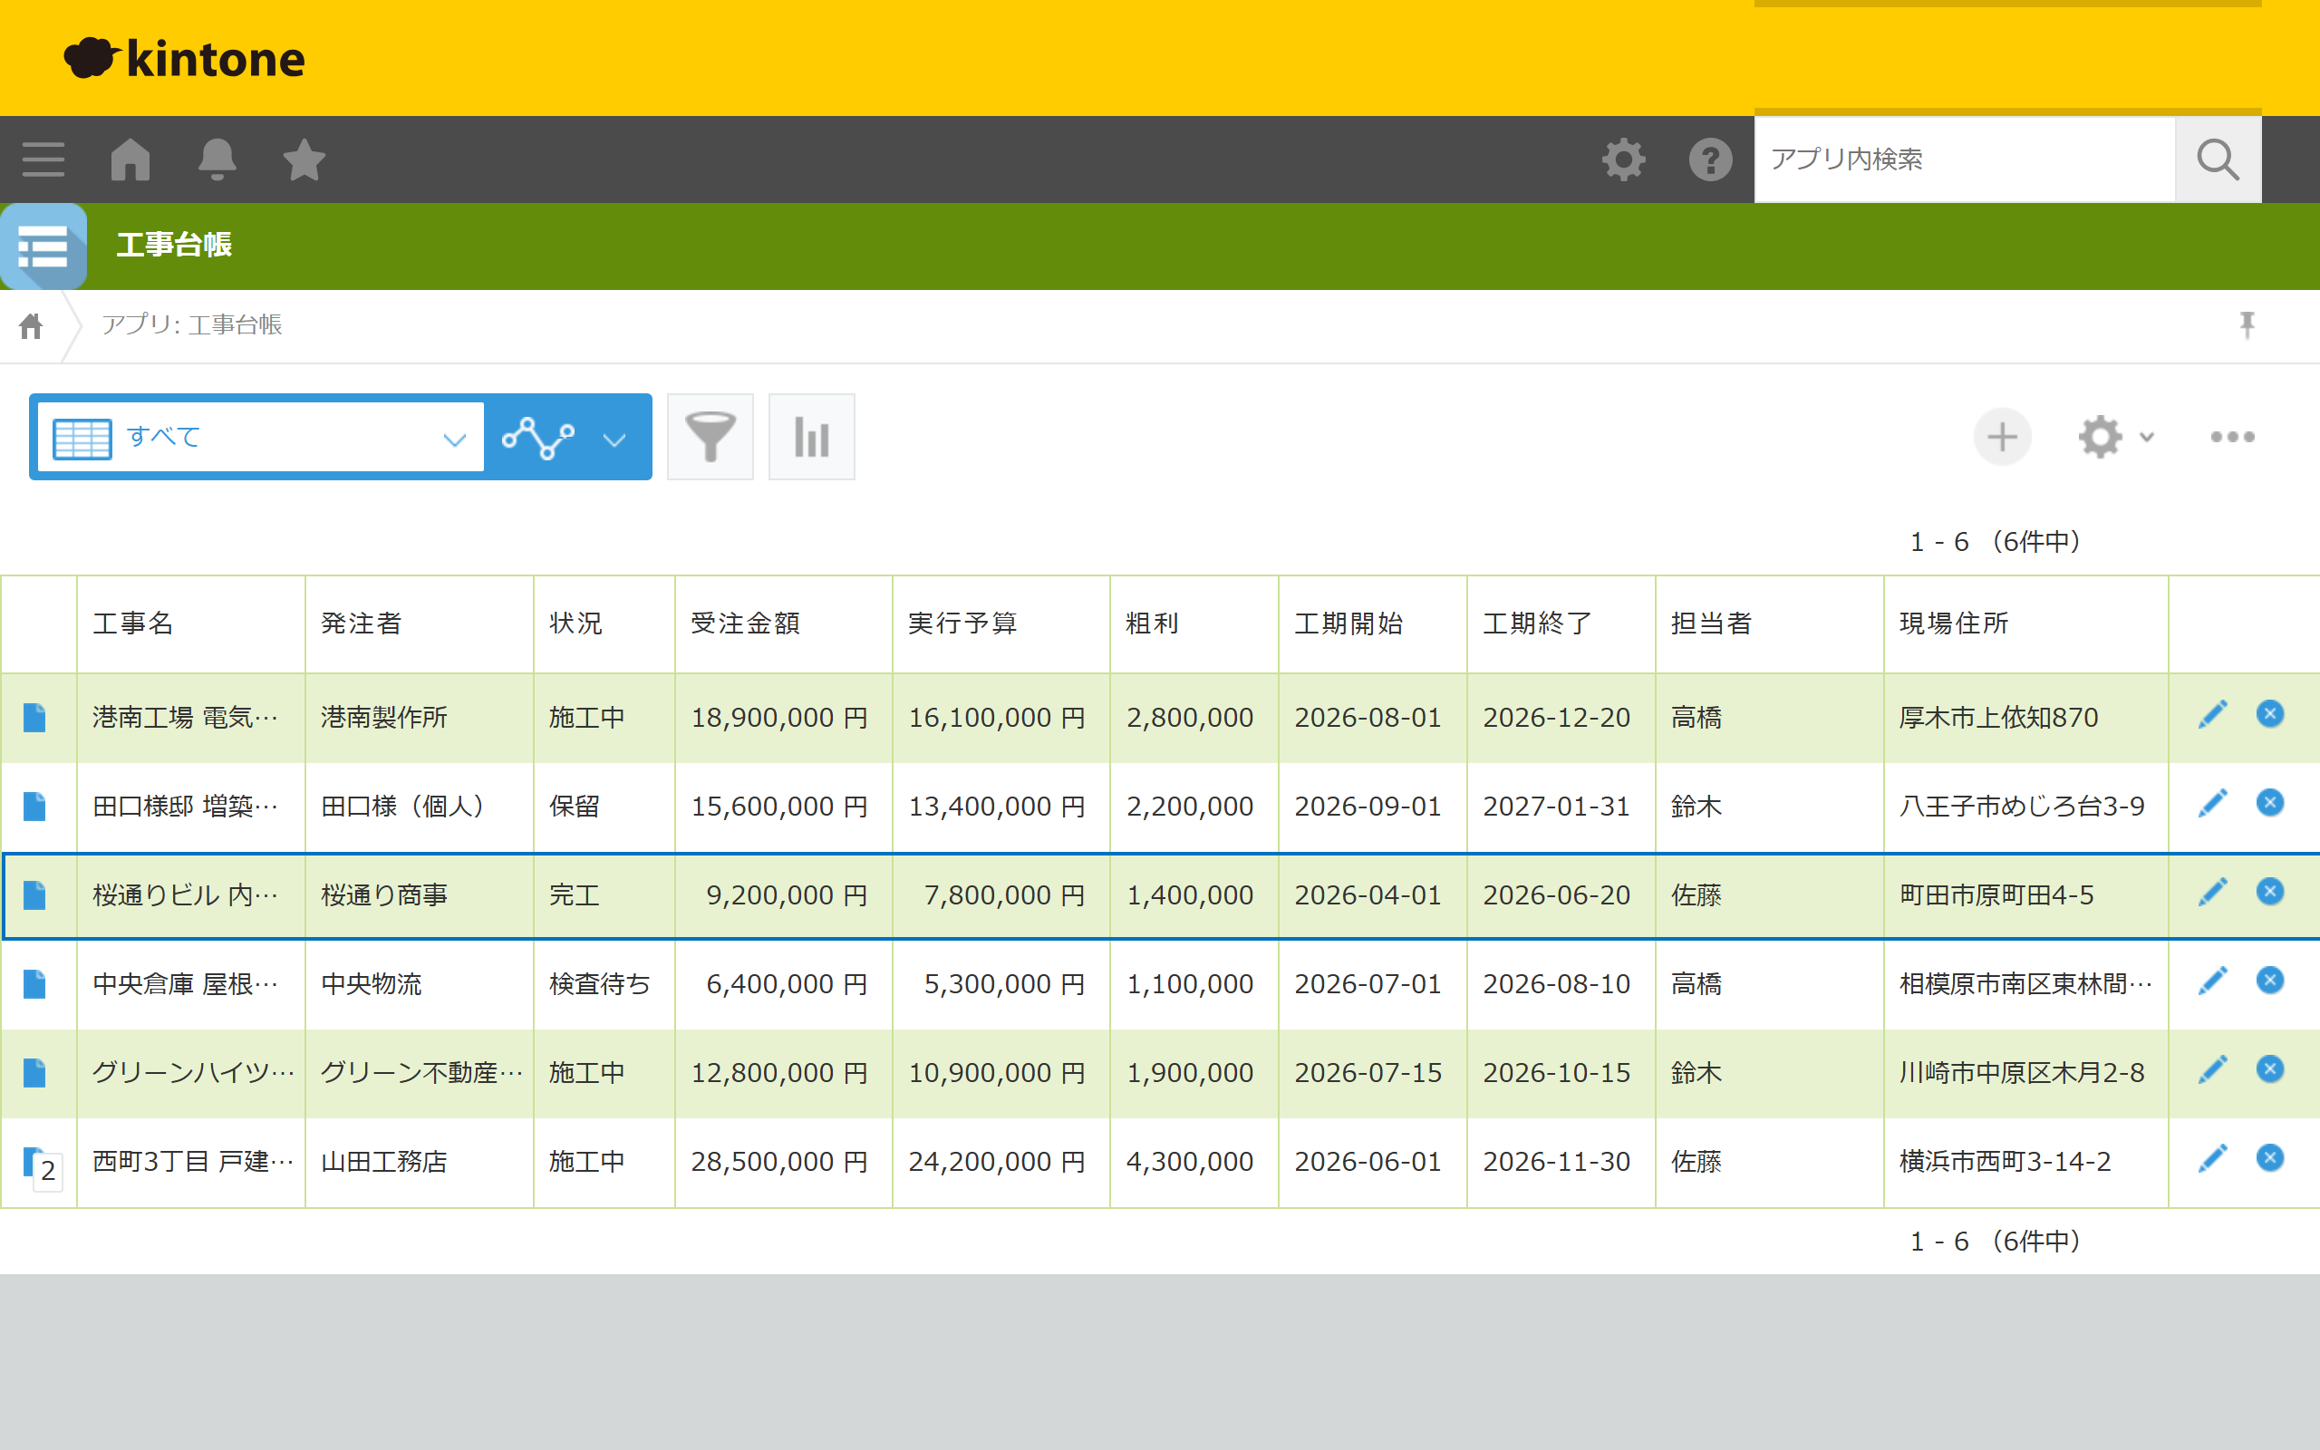Screen dimensions: 2320x1450
Task: Edit the 中央物流 record with pencil
Action: pyautogui.click(x=2213, y=981)
